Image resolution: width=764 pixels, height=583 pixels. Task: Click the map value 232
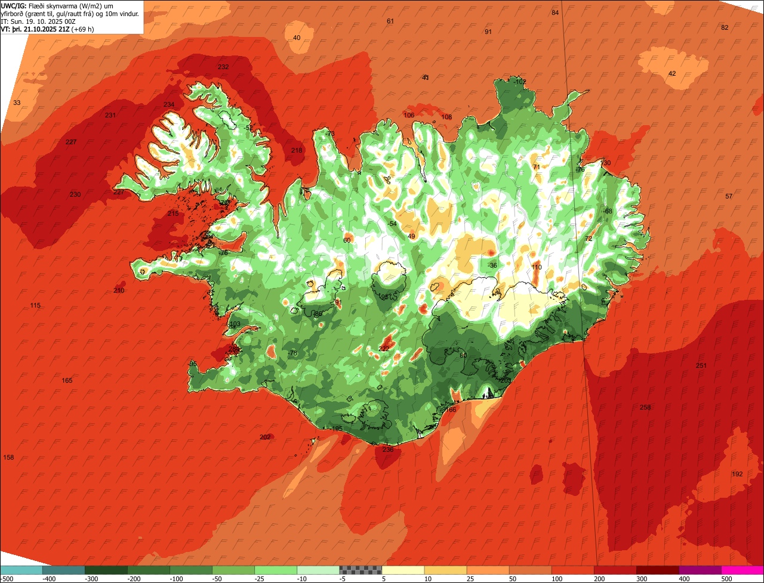pos(223,67)
